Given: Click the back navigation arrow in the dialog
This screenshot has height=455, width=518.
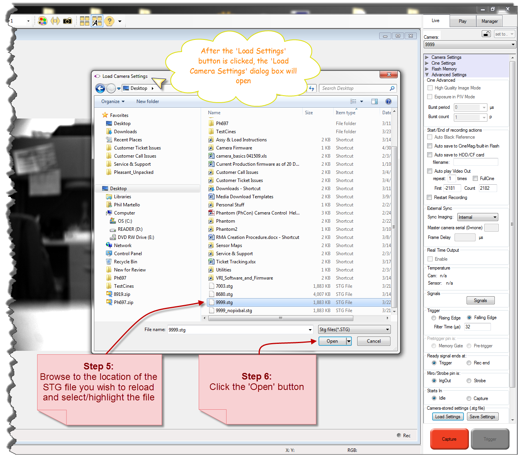Looking at the screenshot, I should (100, 88).
